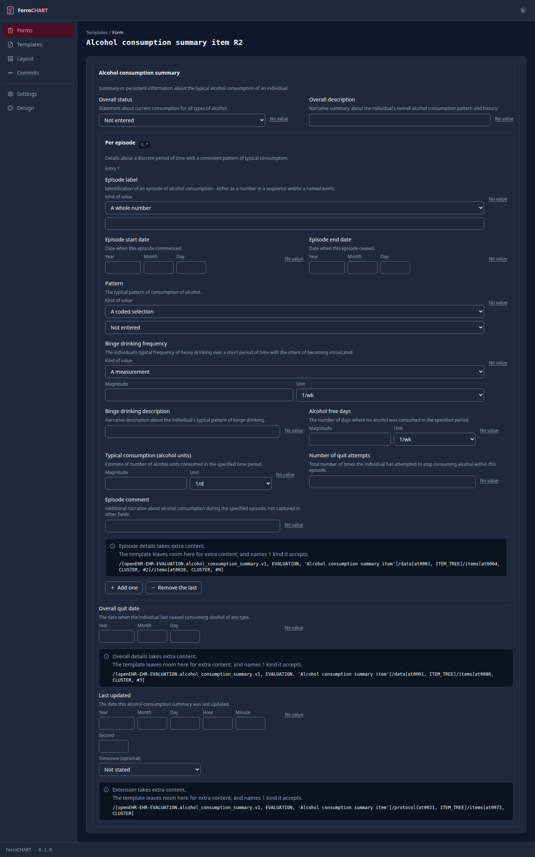Click No value for Last updated
The height and width of the screenshot is (857, 535).
coord(294,715)
